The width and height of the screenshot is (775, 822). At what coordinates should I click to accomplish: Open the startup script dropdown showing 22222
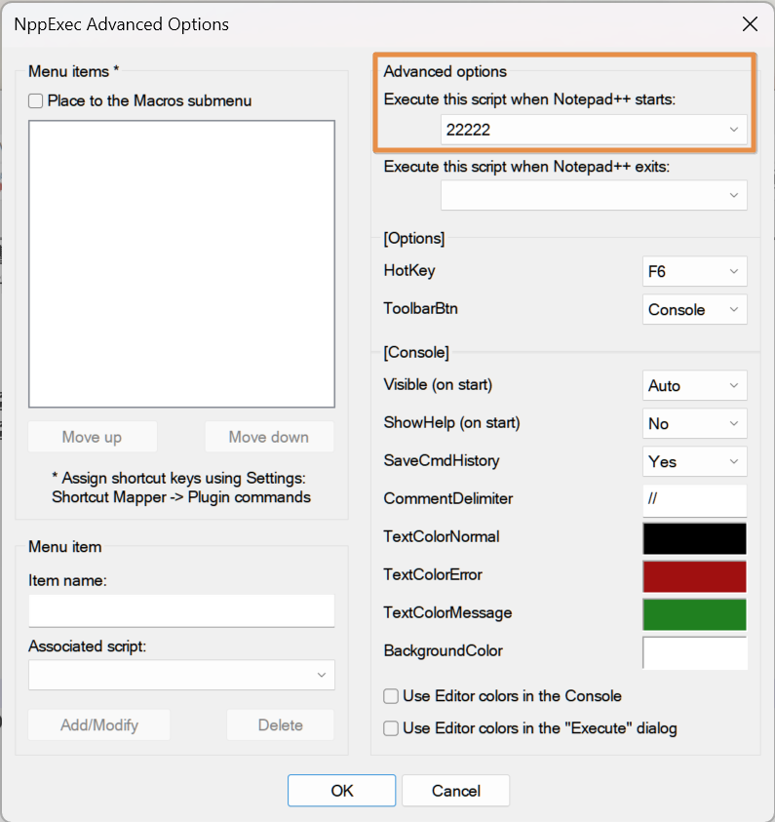pos(594,129)
